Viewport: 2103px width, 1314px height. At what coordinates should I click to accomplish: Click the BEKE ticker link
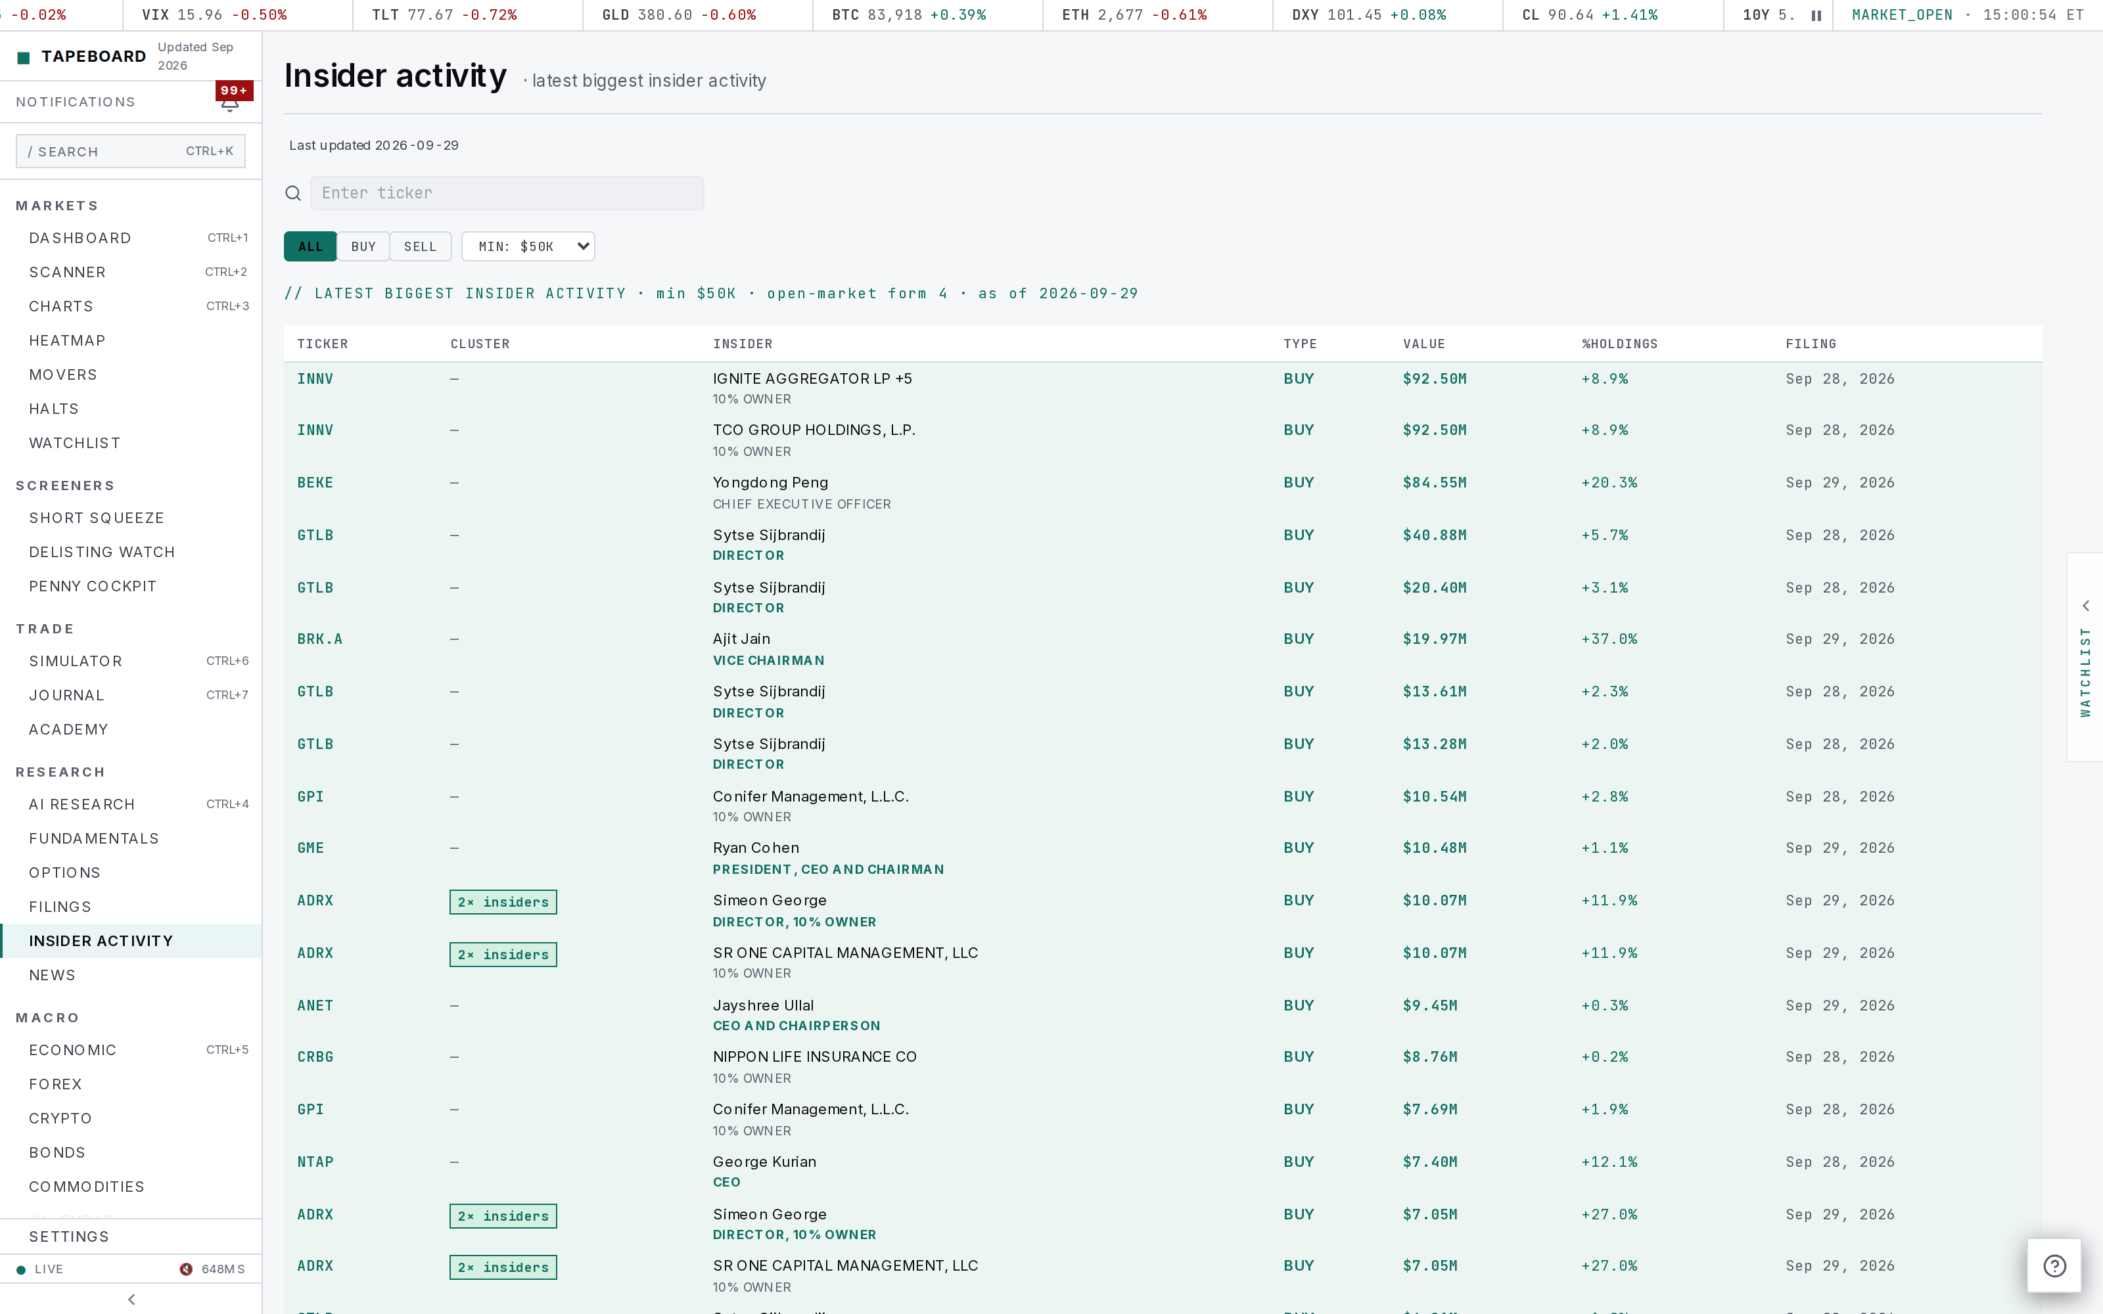pos(315,483)
